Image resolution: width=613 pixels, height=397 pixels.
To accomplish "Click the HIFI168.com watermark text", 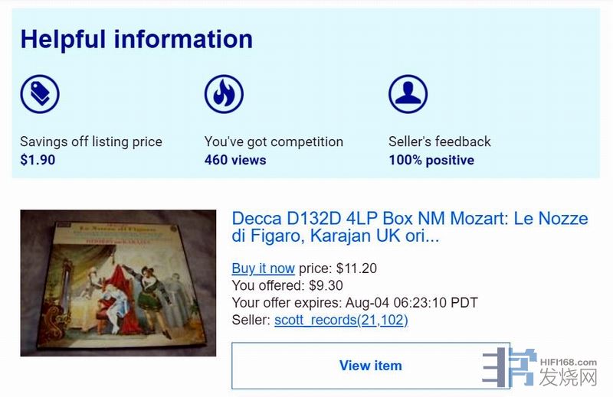I will (567, 362).
